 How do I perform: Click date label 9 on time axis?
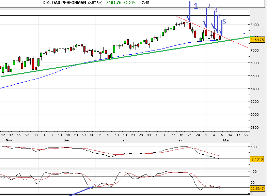tap(222, 135)
